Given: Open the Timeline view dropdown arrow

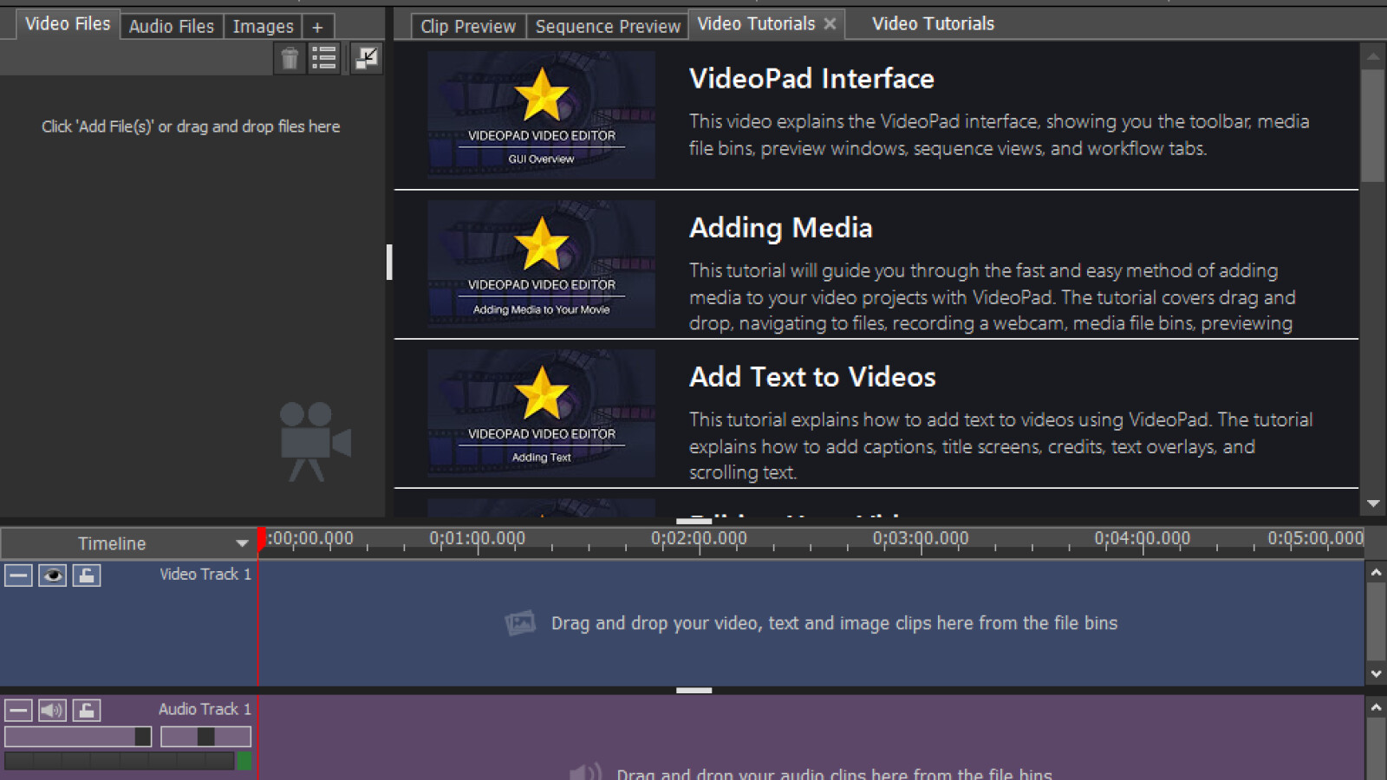Looking at the screenshot, I should [243, 543].
